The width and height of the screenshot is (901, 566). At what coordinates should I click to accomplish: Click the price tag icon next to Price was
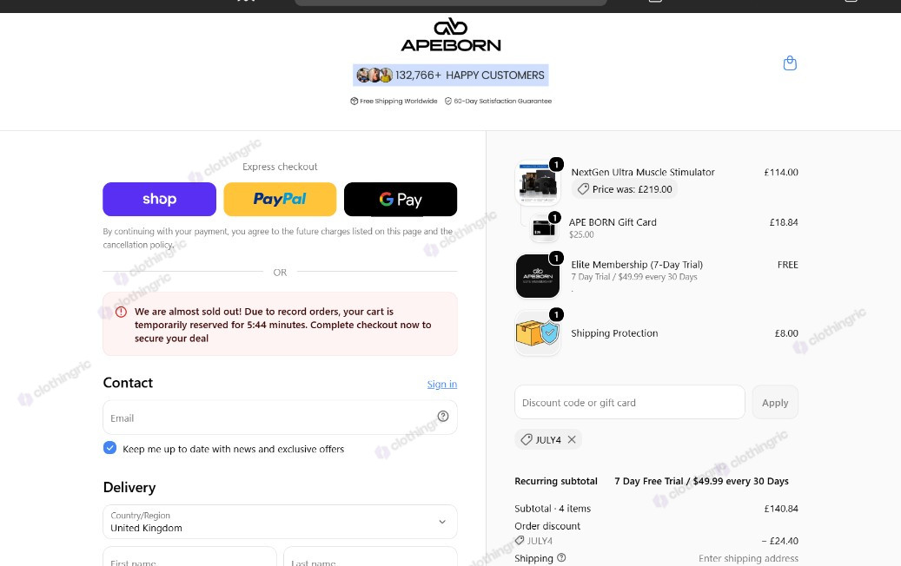(583, 189)
